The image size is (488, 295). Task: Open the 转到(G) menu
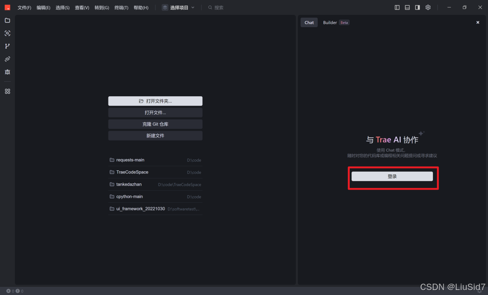[x=102, y=8]
